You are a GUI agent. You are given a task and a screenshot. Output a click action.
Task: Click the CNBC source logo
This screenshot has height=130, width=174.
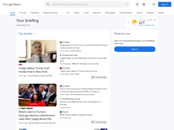[23, 129]
